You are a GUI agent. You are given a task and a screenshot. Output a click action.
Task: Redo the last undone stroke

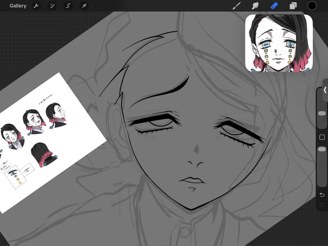(x=322, y=205)
